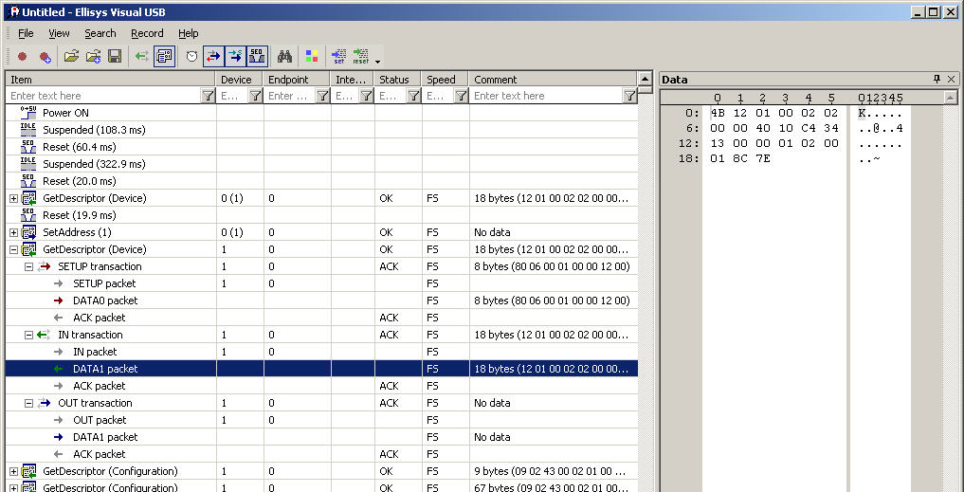Open the four-color squares coloring icon
This screenshot has width=964, height=492.
pyautogui.click(x=312, y=57)
